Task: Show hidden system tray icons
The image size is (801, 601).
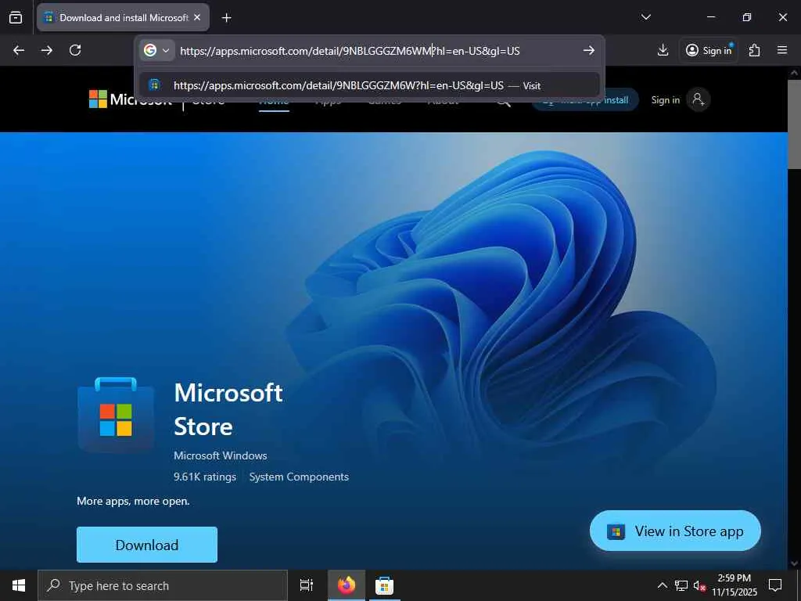Action: tap(662, 585)
